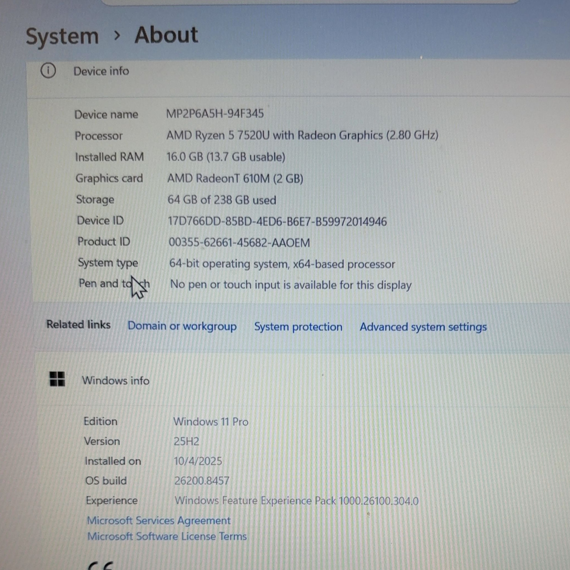Click the OS build label
This screenshot has width=570, height=570.
point(106,481)
